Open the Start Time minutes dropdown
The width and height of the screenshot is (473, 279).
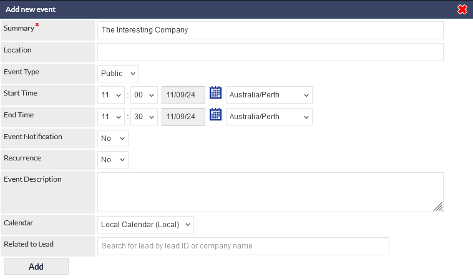click(144, 95)
